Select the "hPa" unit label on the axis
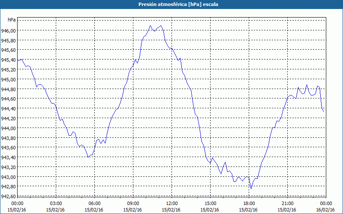The width and height of the screenshot is (343, 214). (x=12, y=20)
